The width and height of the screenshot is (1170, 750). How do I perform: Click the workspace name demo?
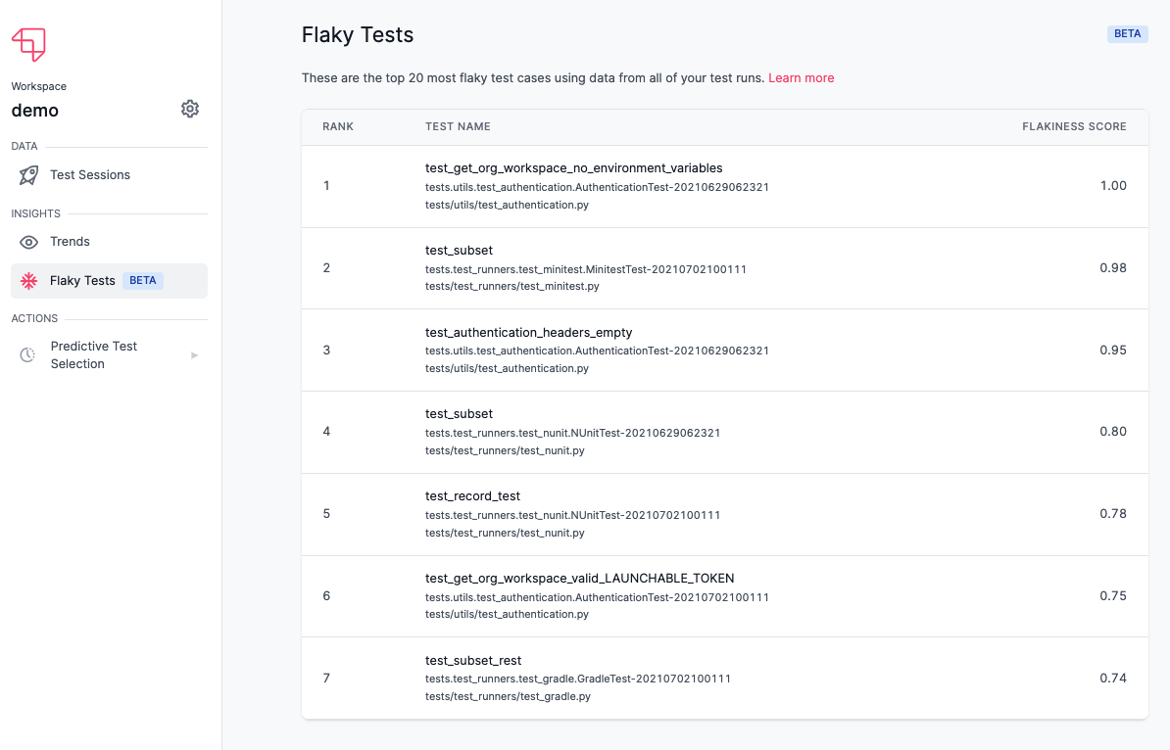coord(34,110)
